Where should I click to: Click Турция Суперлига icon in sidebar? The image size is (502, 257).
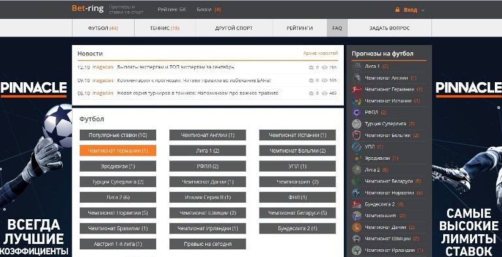coord(357,124)
